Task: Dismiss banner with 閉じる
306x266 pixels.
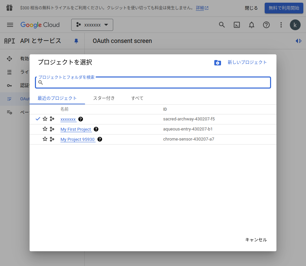Action: (251, 8)
